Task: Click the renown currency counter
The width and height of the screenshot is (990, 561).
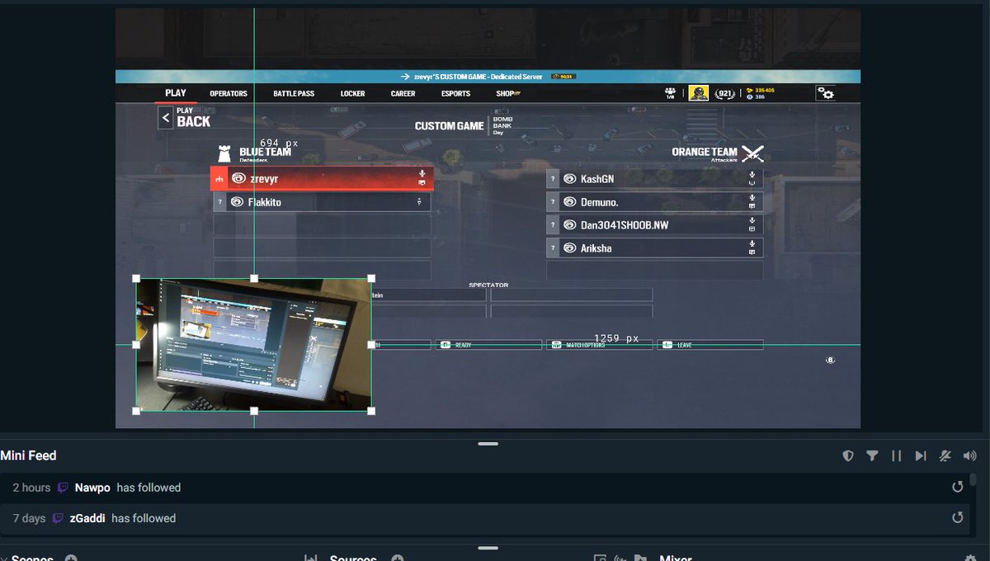Action: click(x=760, y=90)
